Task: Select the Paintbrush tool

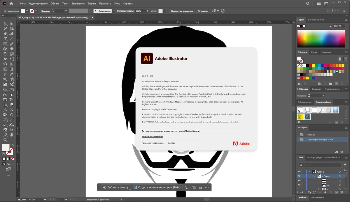Action: point(12,44)
